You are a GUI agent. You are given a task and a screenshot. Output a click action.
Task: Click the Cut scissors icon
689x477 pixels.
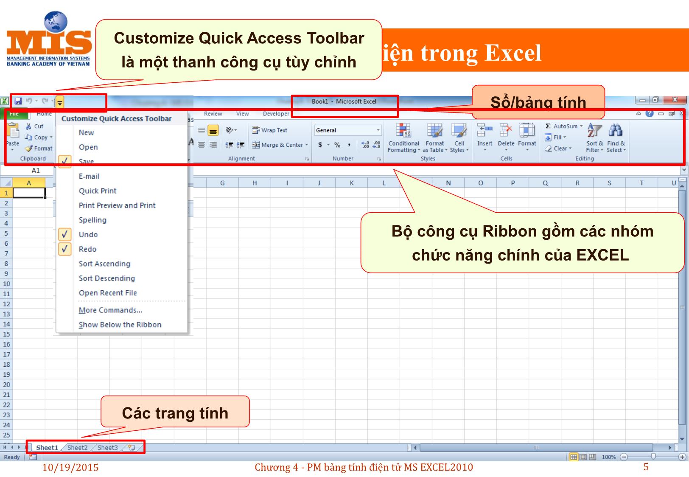click(28, 126)
